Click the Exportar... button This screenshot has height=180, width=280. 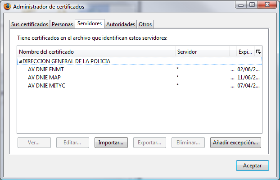coord(149,143)
